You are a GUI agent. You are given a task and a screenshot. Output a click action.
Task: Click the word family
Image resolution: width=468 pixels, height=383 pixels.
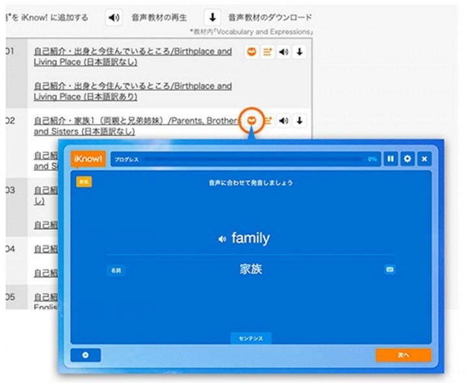[250, 238]
